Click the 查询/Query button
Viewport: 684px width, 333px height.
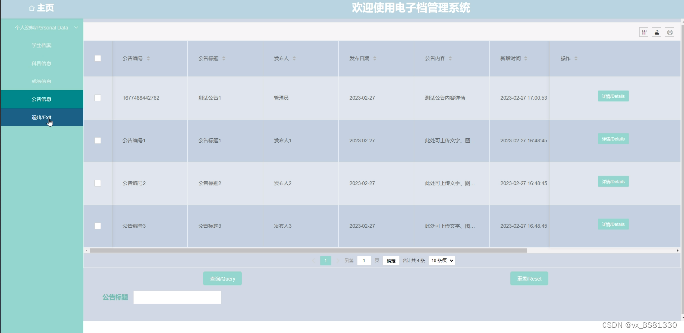223,279
